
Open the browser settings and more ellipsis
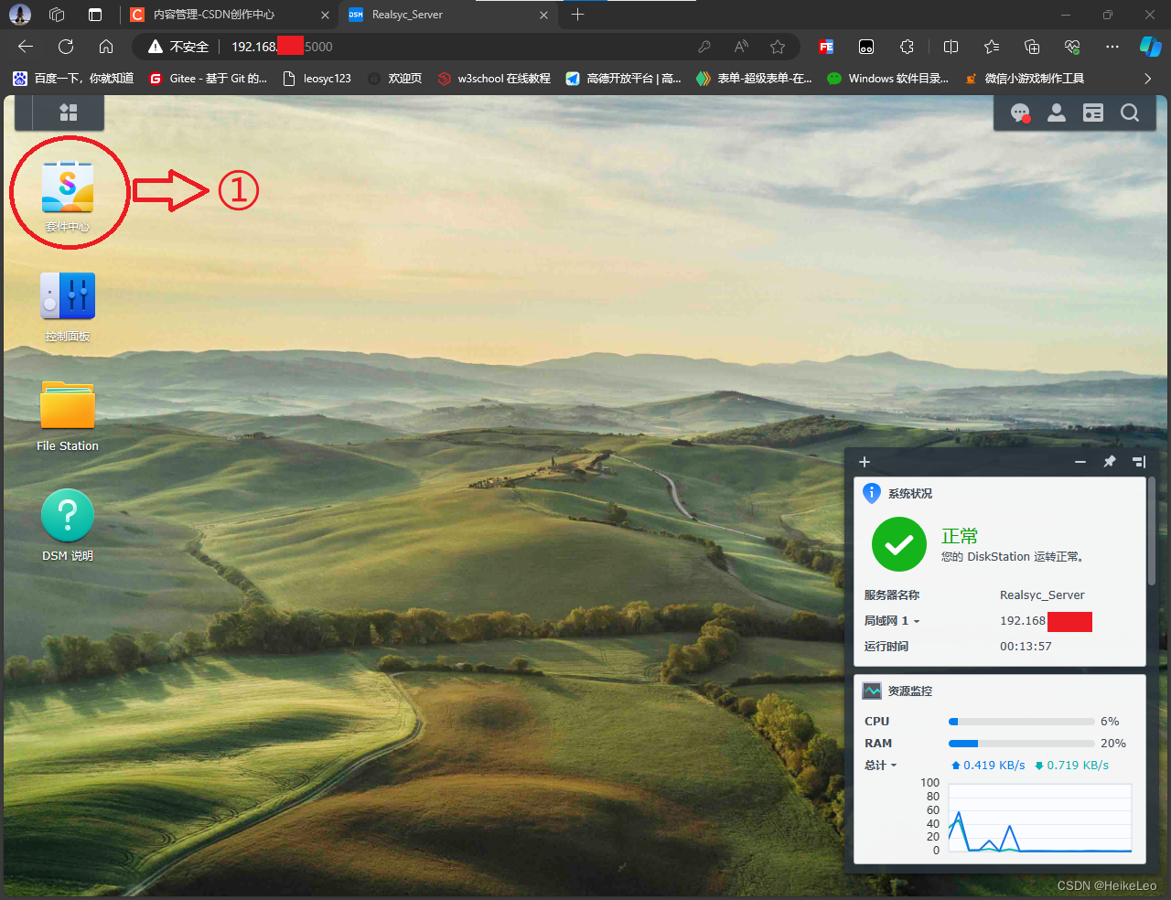[x=1112, y=47]
